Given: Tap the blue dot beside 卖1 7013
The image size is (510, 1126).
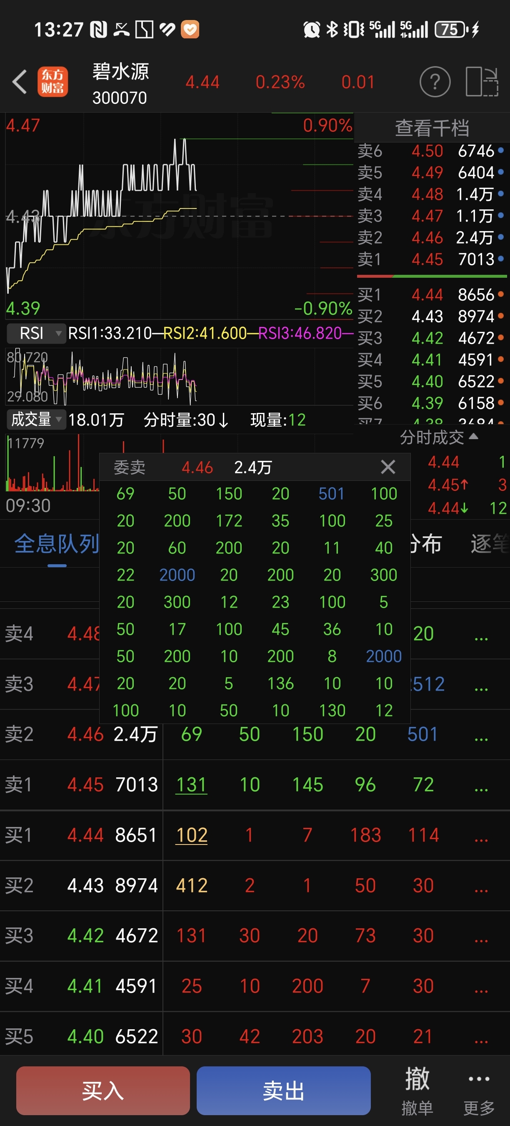Looking at the screenshot, I should click(501, 259).
